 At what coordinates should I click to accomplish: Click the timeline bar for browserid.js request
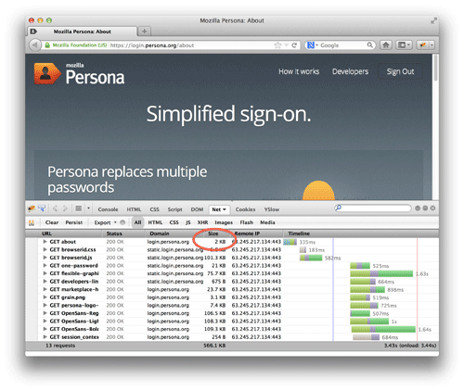[x=311, y=258]
